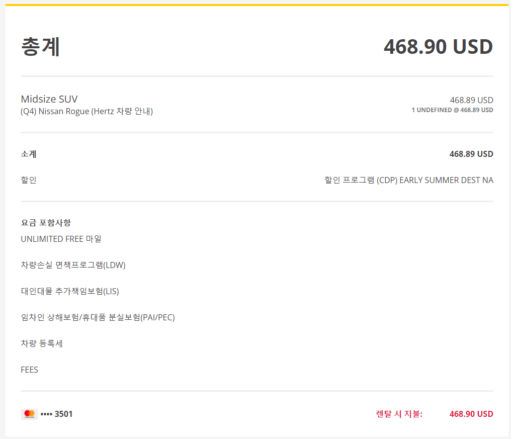Select the Midsize SUV vehicle name
The height and width of the screenshot is (439, 511).
click(x=49, y=99)
